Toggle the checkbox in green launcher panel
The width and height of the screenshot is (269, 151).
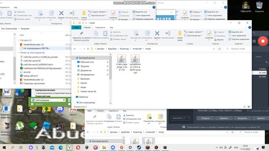32,104
